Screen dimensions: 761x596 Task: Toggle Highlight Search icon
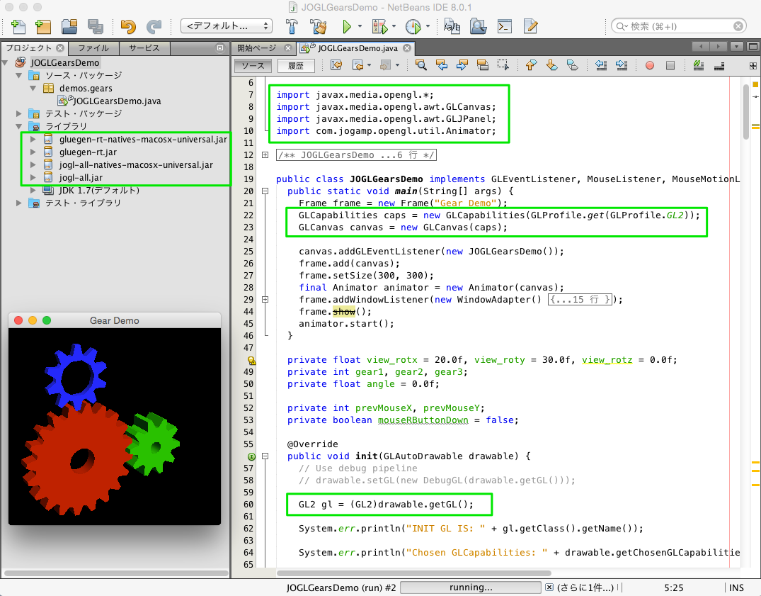[482, 65]
